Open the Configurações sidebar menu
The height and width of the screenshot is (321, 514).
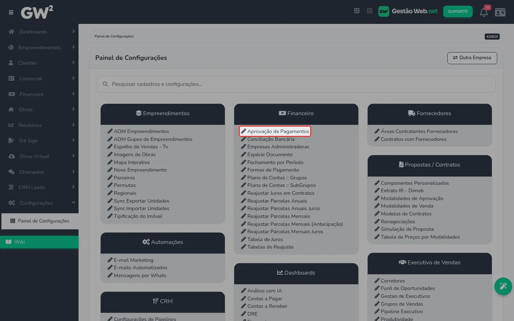(x=39, y=203)
